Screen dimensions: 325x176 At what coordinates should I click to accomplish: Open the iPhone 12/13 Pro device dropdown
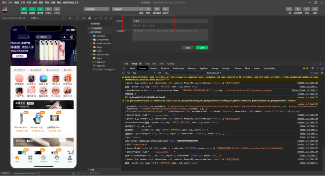tap(14, 18)
